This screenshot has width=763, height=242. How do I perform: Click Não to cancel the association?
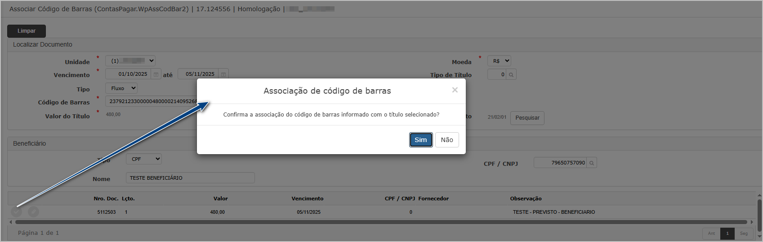[447, 140]
